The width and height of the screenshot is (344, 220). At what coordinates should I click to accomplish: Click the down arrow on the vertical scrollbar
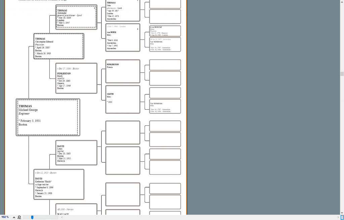(342, 212)
